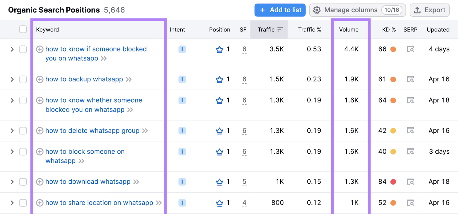The image size is (458, 214).
Task: Open SERP snapshot for first keyword row
Action: tap(410, 49)
